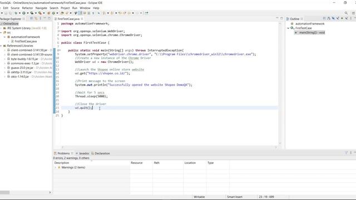Toggle Link with Editor in Package Explorer

click(x=36, y=18)
